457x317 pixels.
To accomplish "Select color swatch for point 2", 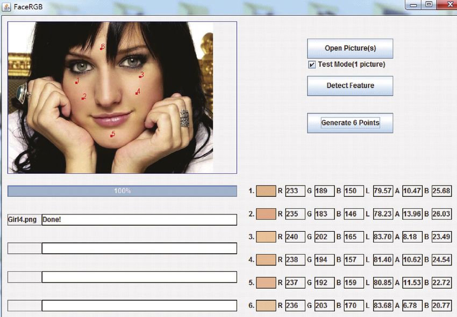I will tap(266, 214).
